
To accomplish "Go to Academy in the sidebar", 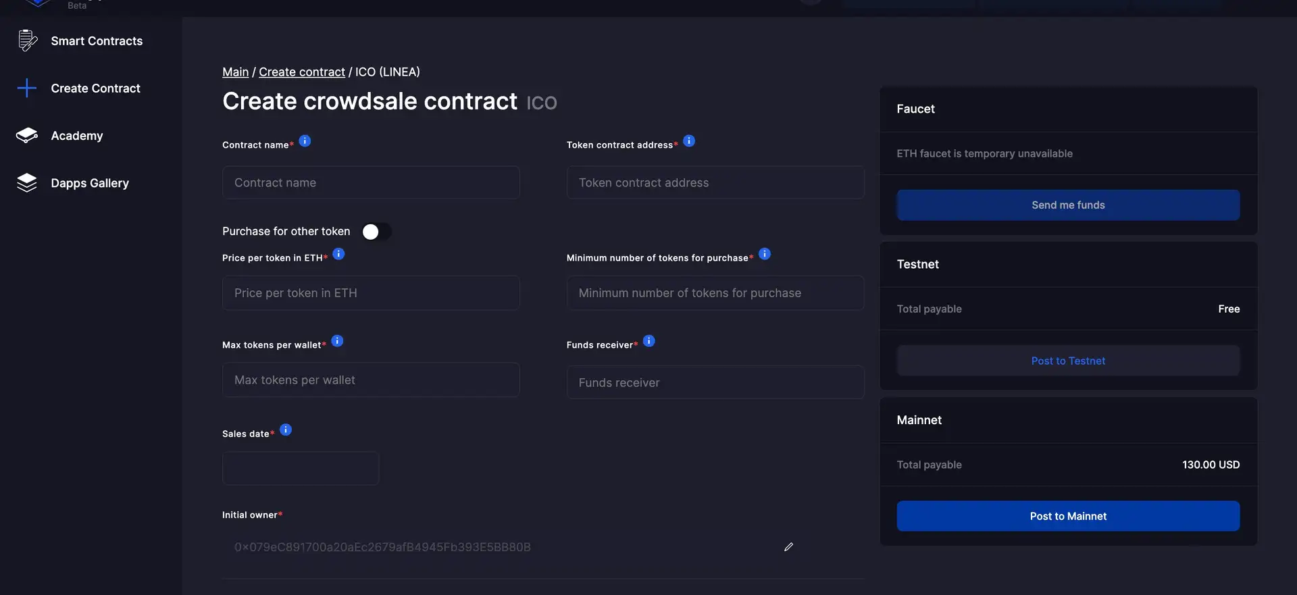I will (77, 136).
